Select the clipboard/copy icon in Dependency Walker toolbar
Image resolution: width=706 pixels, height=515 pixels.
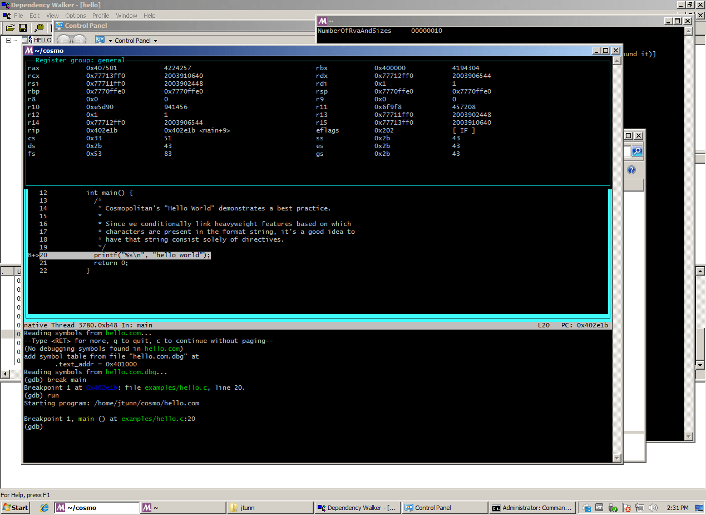(39, 27)
